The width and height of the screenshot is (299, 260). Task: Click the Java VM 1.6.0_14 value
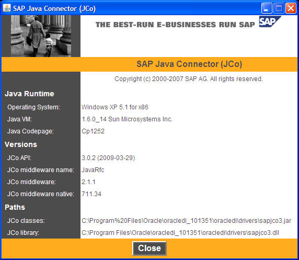tap(127, 119)
